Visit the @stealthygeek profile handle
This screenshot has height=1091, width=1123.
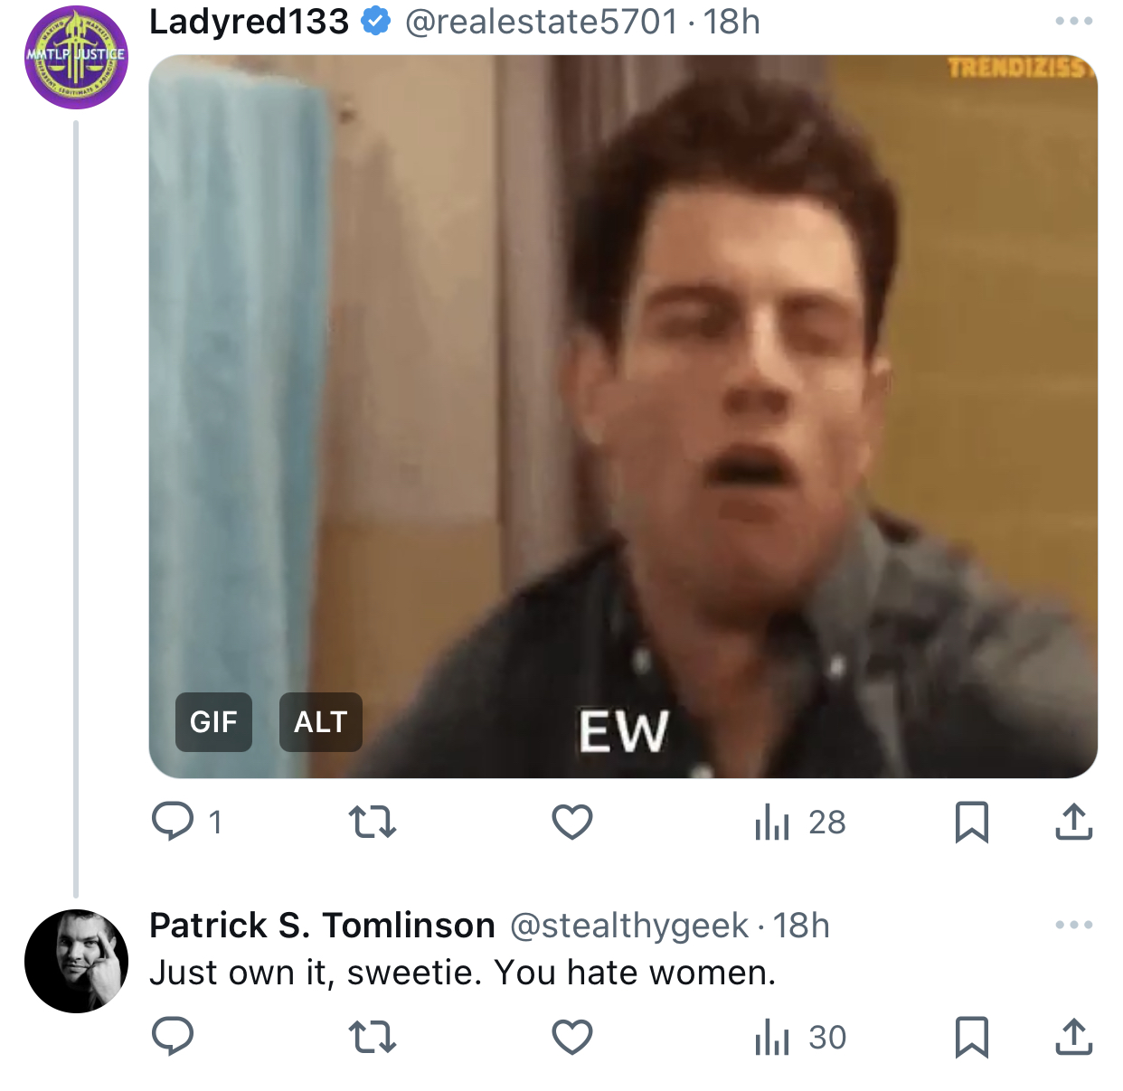click(629, 926)
